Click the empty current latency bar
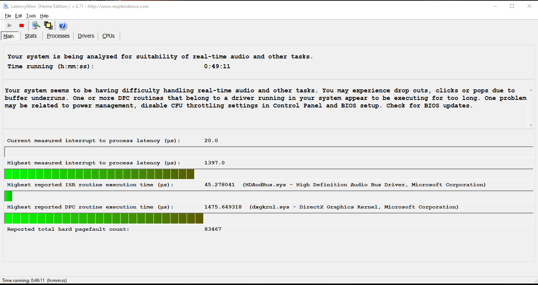Screen dimensions: 538x285 click(x=269, y=152)
